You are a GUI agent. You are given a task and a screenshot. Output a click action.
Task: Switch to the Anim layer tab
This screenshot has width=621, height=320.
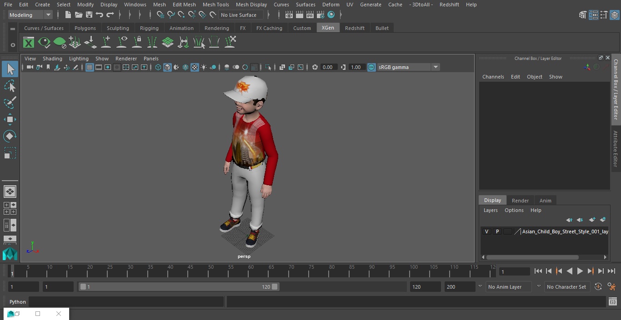545,201
